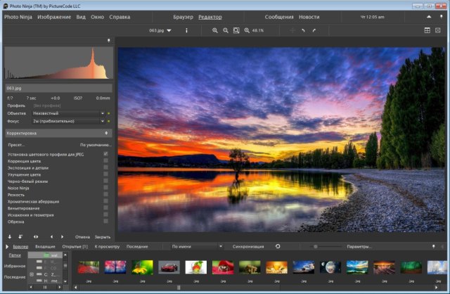Switch to the Браузер tab at top
450x294 pixels.
[183, 16]
